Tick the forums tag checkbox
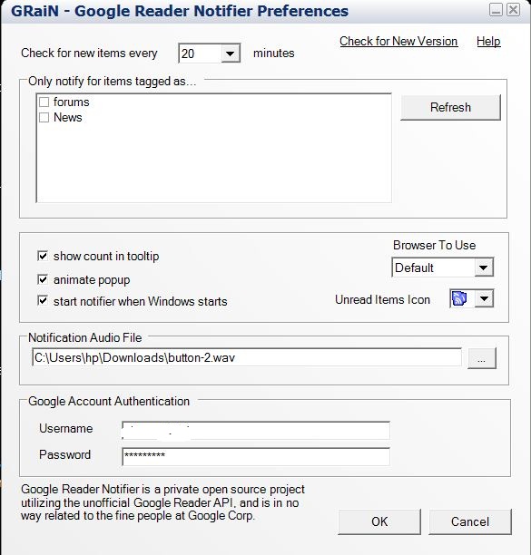This screenshot has height=555, width=531. click(44, 102)
